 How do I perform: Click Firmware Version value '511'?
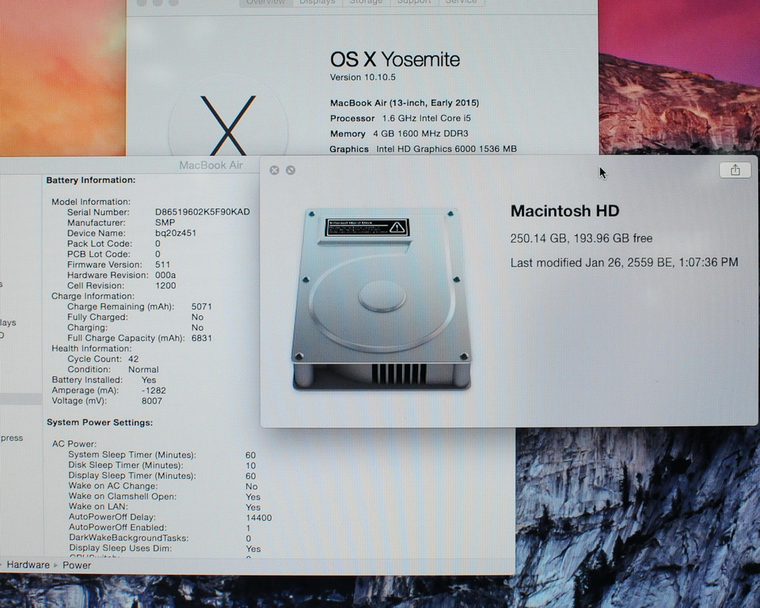pos(162,264)
